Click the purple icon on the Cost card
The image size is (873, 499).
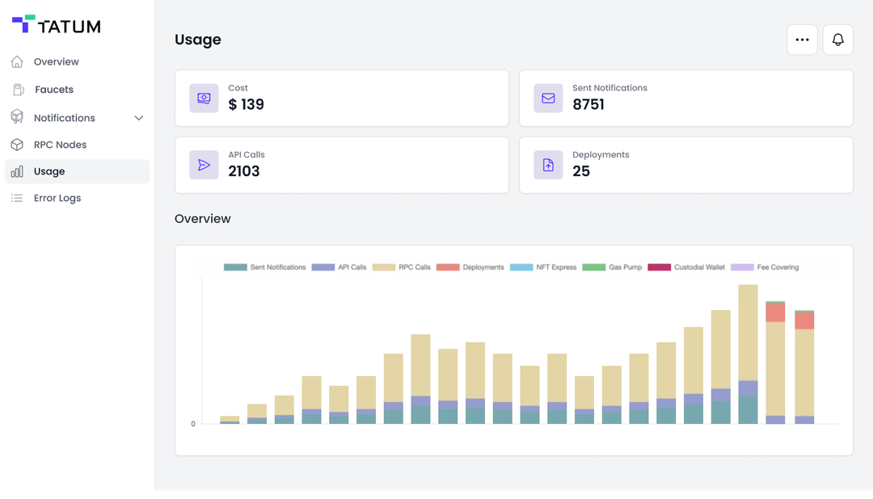[204, 98]
